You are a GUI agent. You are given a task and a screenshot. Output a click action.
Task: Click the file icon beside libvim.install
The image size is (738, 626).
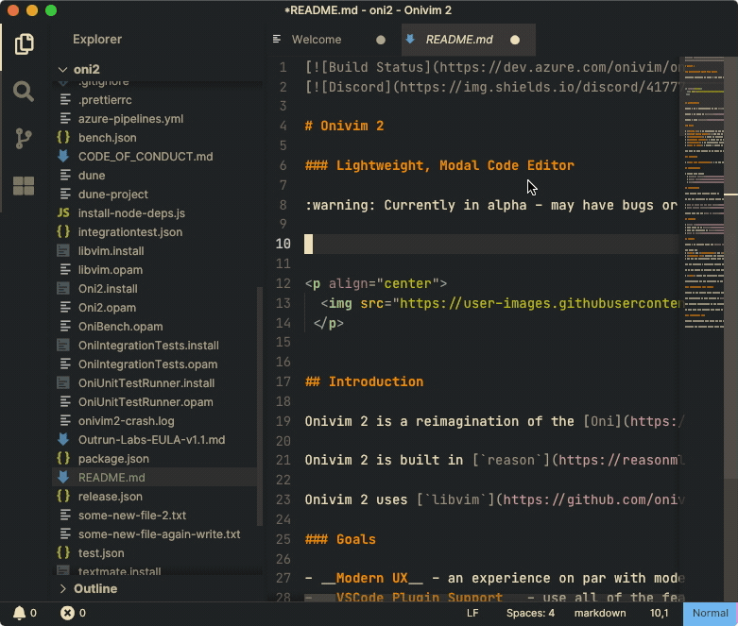point(63,250)
